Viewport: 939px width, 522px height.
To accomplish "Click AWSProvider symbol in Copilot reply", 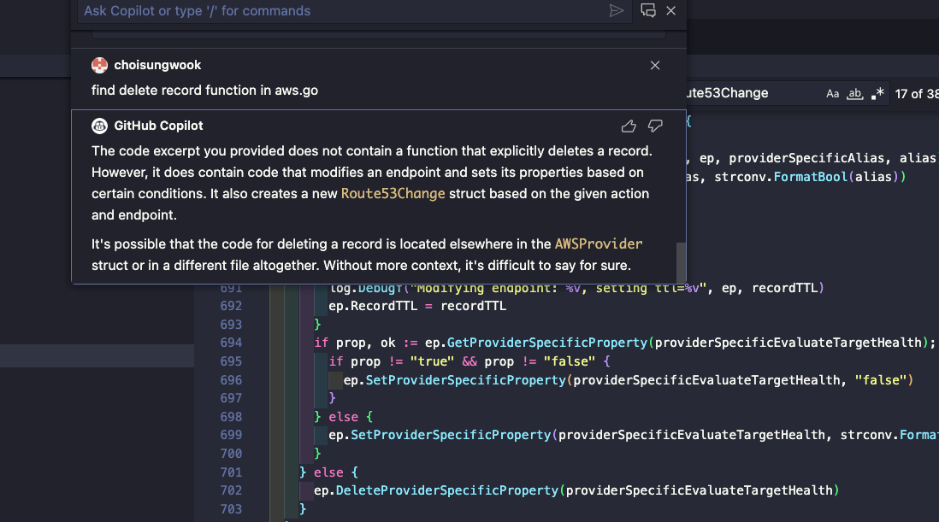I will click(x=599, y=244).
